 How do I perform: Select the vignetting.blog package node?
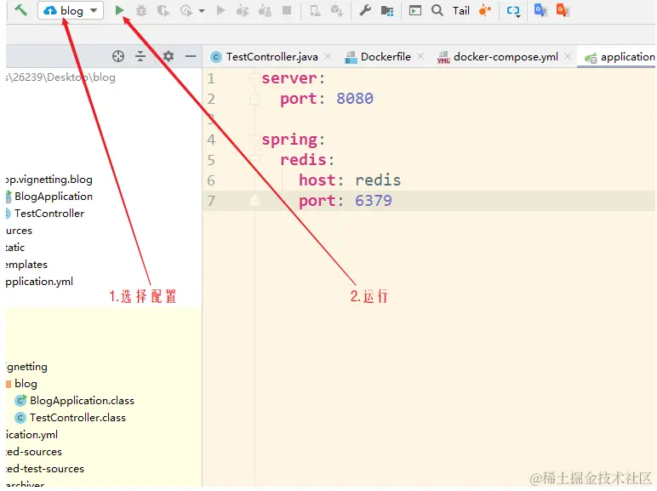[49, 180]
